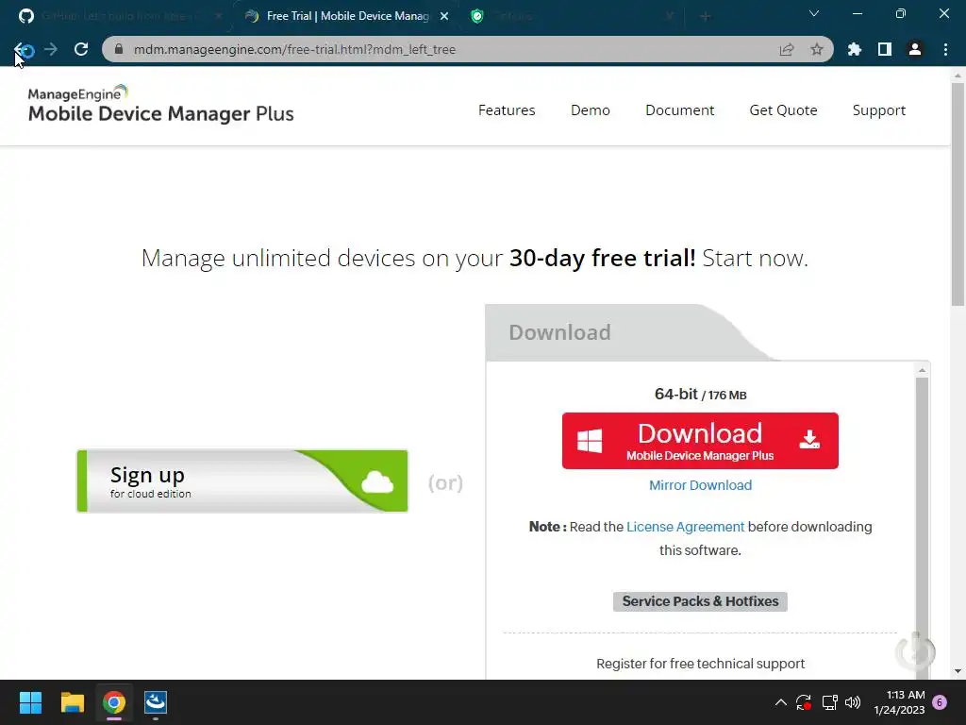
Task: Click the Chrome taskbar icon
Action: (x=114, y=702)
